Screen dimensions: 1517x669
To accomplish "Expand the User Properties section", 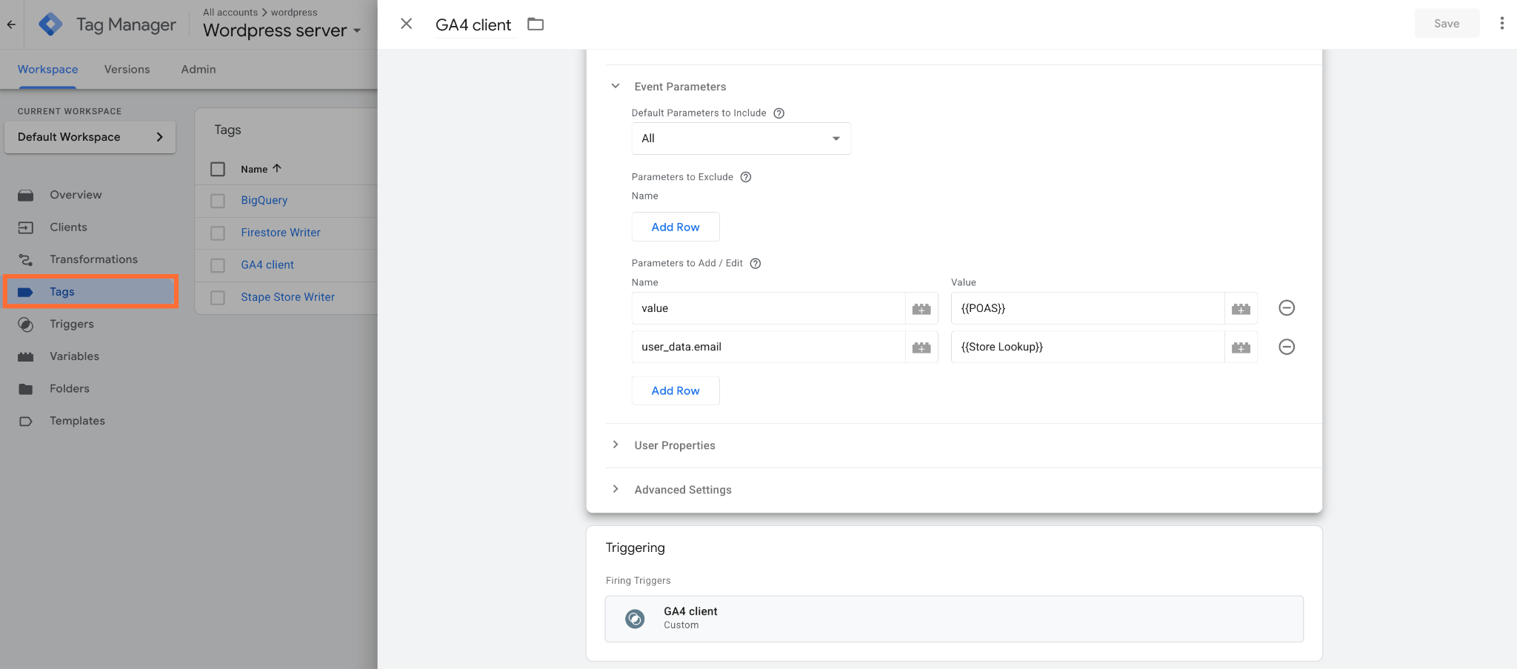I will 616,445.
